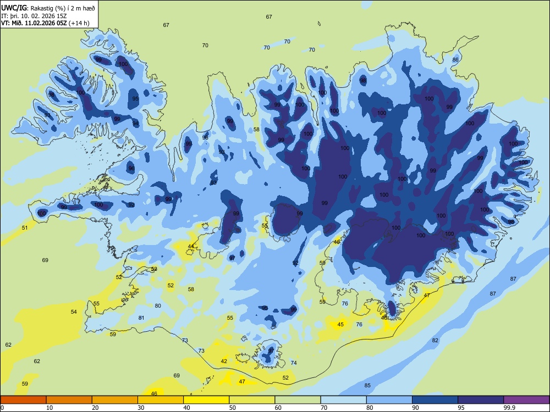Select the dark blue 90–95 legend swatch
Viewport: 550px width, 412px height.
(435, 400)
